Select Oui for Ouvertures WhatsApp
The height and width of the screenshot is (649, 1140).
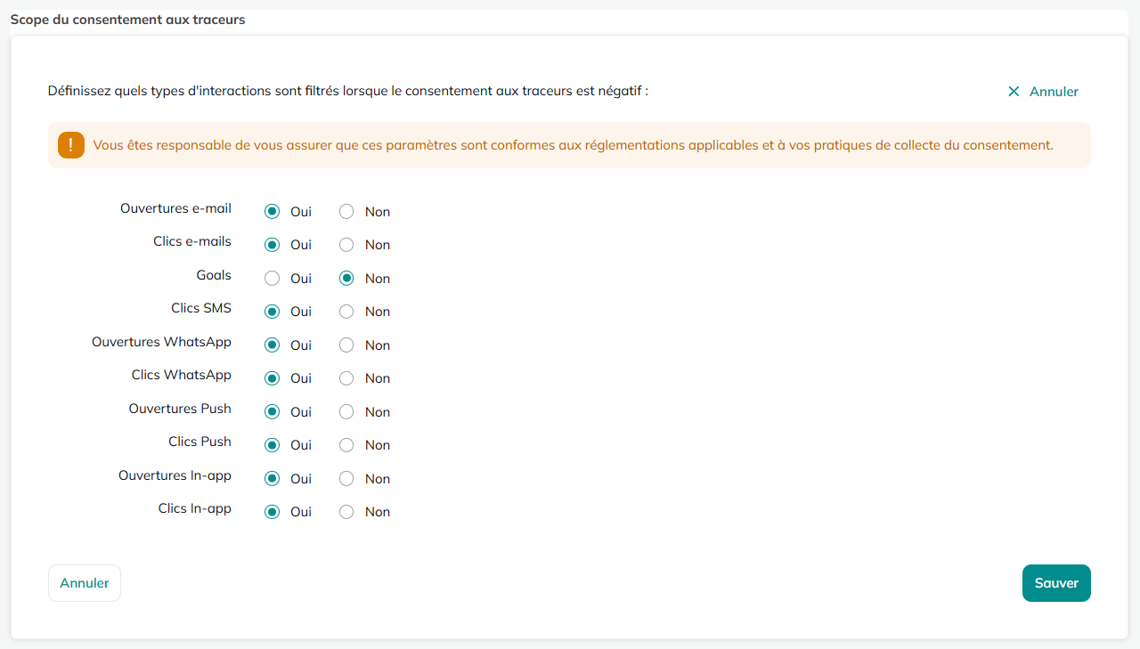(273, 345)
